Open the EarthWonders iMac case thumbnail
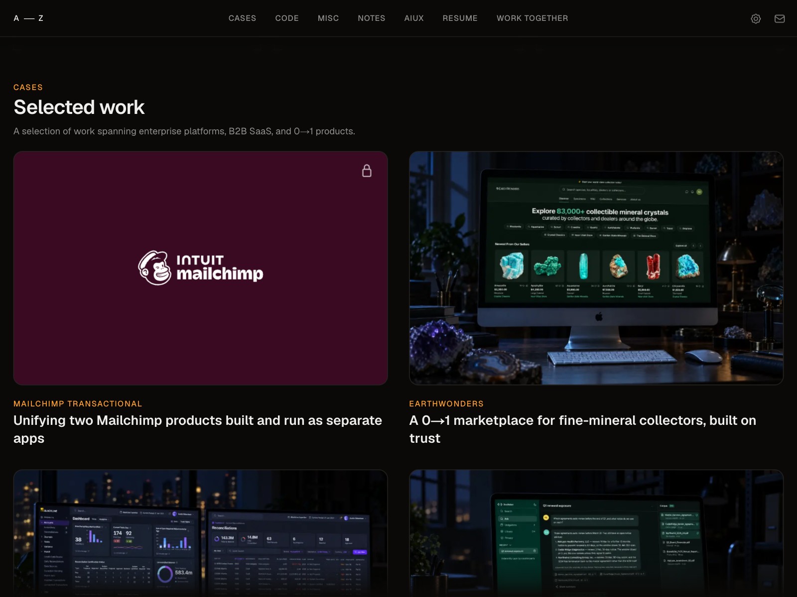Image resolution: width=797 pixels, height=597 pixels. [x=596, y=268]
